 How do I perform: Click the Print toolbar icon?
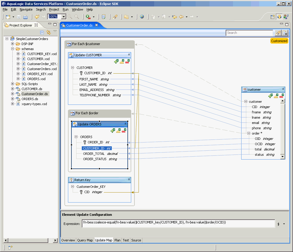pos(25,17)
